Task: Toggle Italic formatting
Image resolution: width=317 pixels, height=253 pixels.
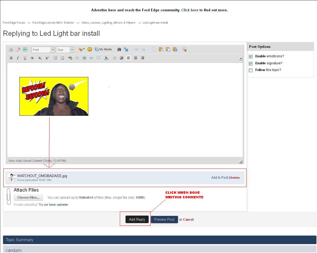Action: click(x=18, y=58)
